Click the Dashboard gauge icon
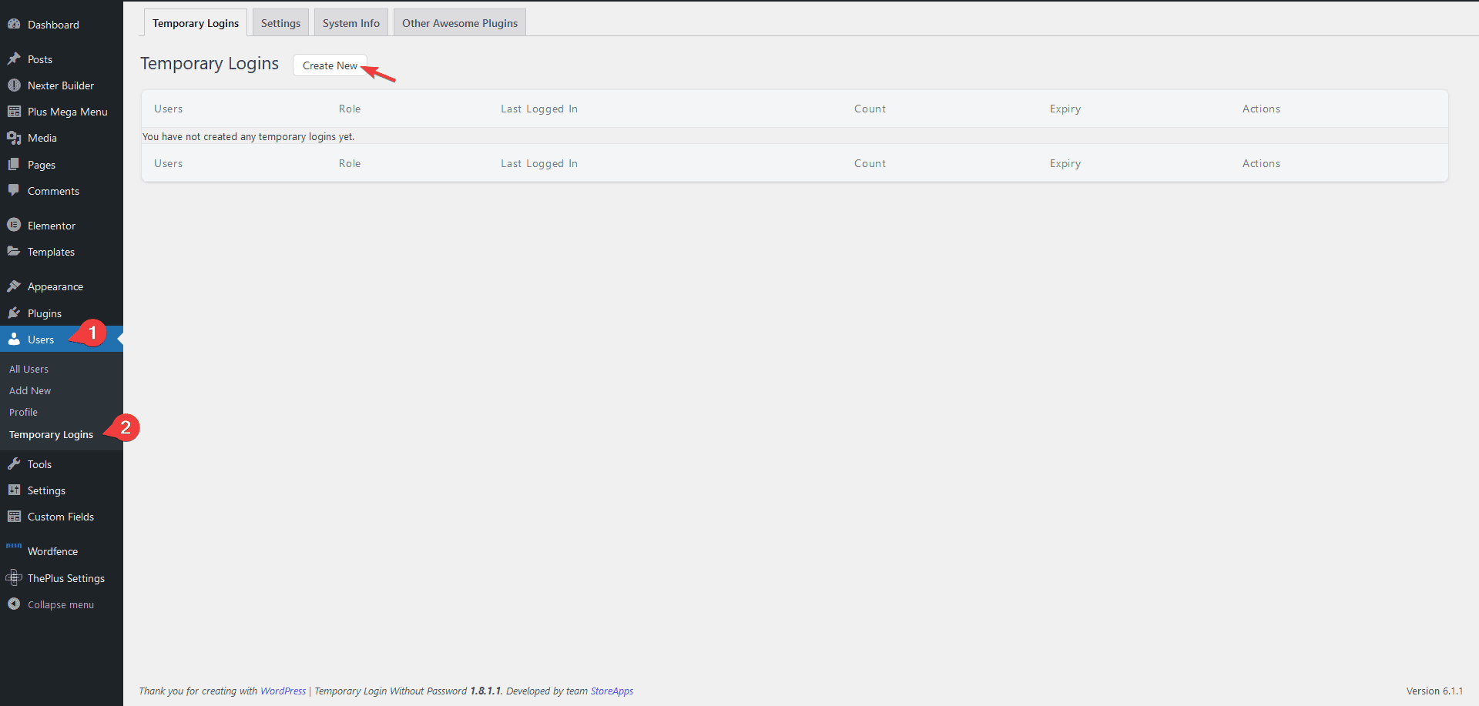This screenshot has height=706, width=1479. coord(14,25)
